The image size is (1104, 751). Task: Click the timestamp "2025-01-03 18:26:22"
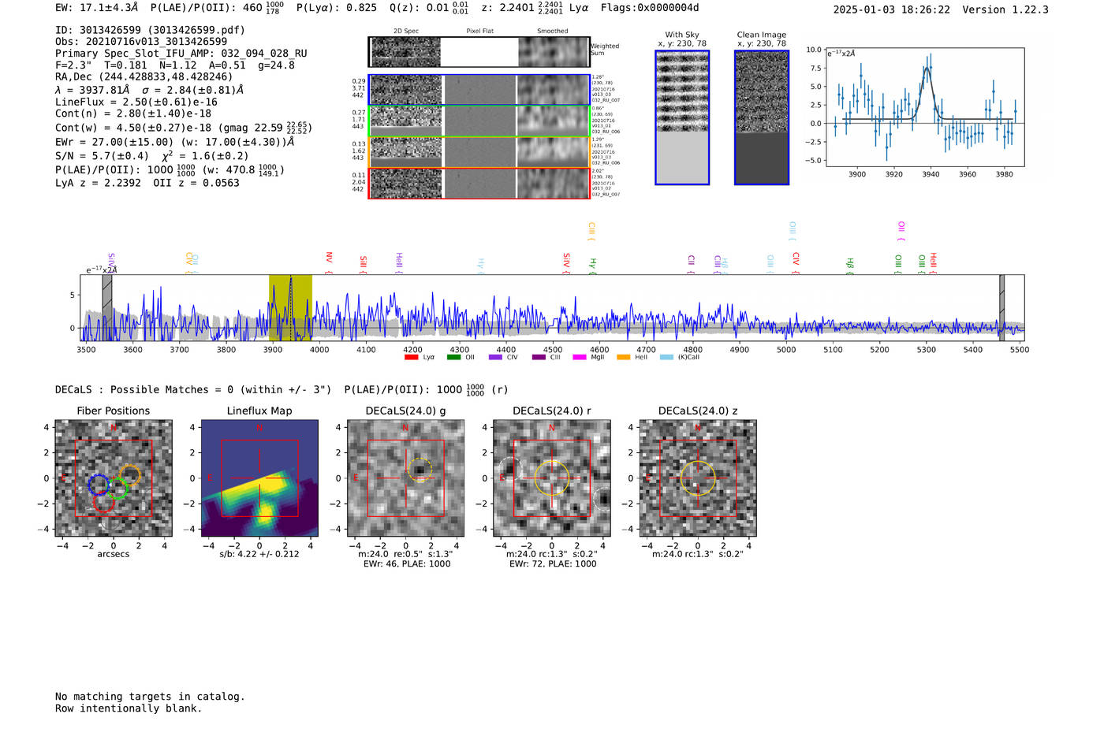pos(892,9)
